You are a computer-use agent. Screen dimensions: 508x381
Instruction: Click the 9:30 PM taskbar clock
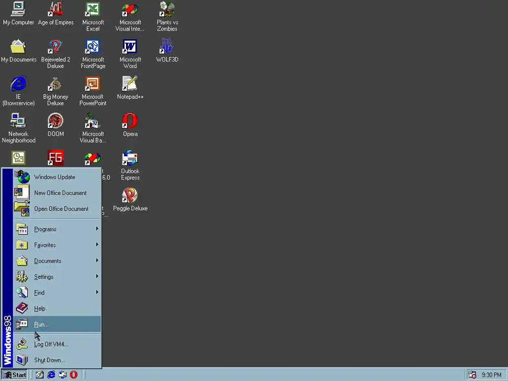[491, 375]
